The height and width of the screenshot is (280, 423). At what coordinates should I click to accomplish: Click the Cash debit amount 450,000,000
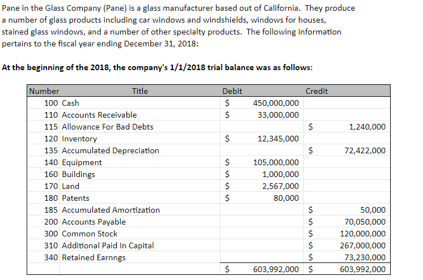[x=276, y=103]
